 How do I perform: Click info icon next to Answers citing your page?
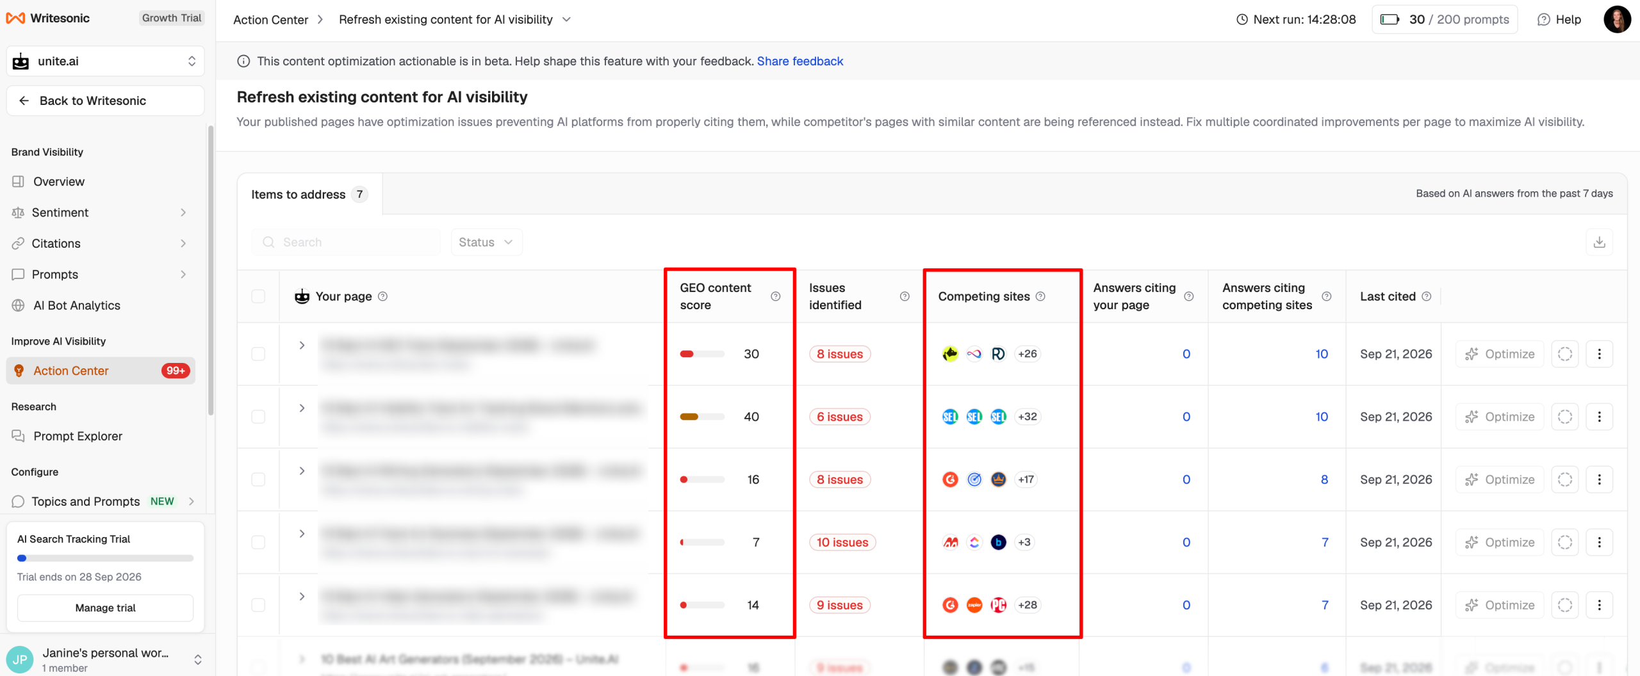pyautogui.click(x=1189, y=296)
